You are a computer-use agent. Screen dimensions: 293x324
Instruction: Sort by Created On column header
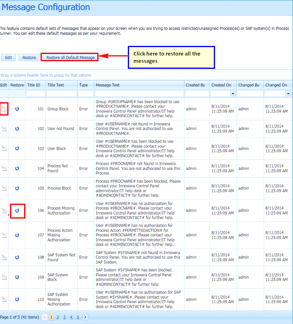pos(223,85)
